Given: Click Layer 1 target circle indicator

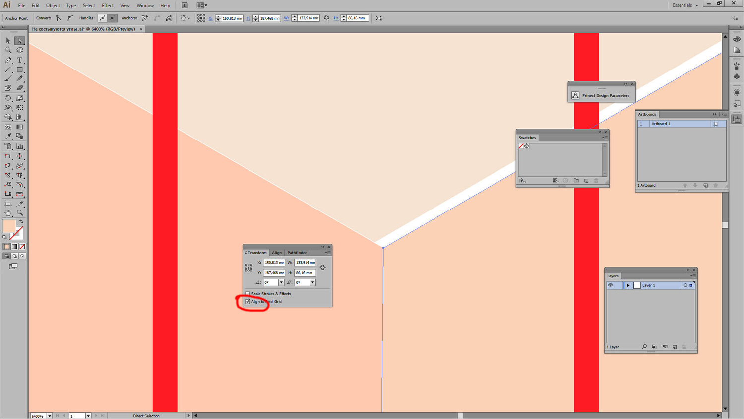Looking at the screenshot, I should tap(685, 285).
